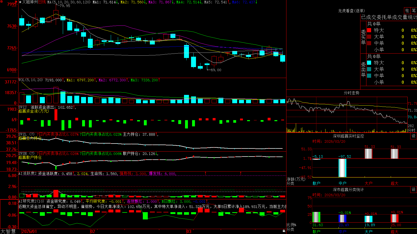Click 时间: 2026/03/20 in 深圳超赢实时监控
This screenshot has height=234, width=417.
[329, 141]
